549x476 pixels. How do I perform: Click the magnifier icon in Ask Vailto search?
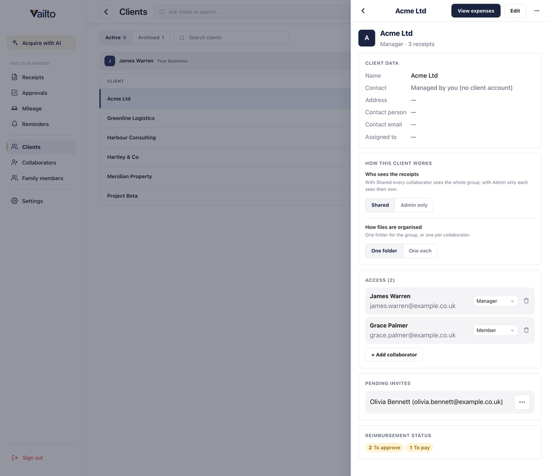tap(162, 12)
